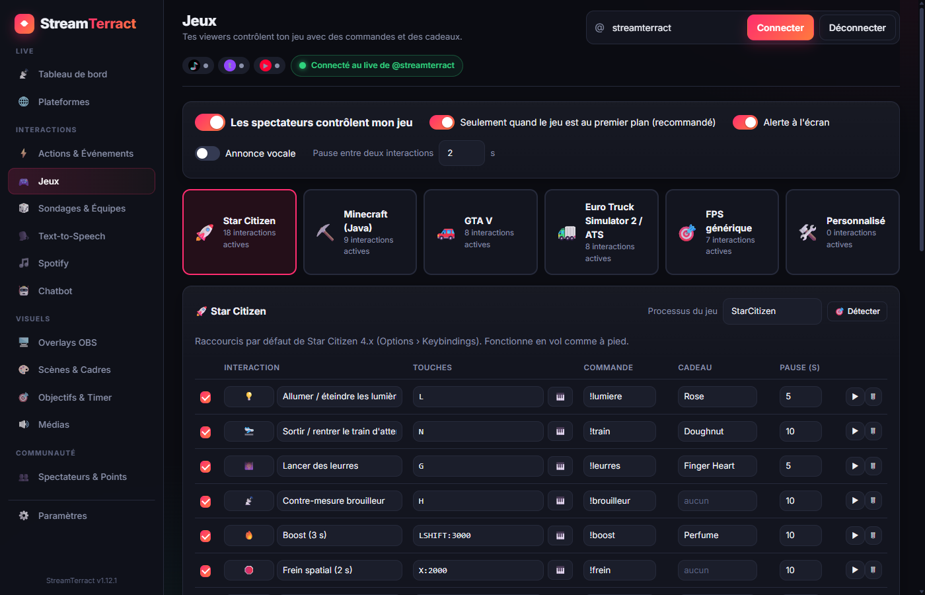Uncheck the Contre-mesure brouilleur row
The image size is (925, 595).
tap(205, 501)
